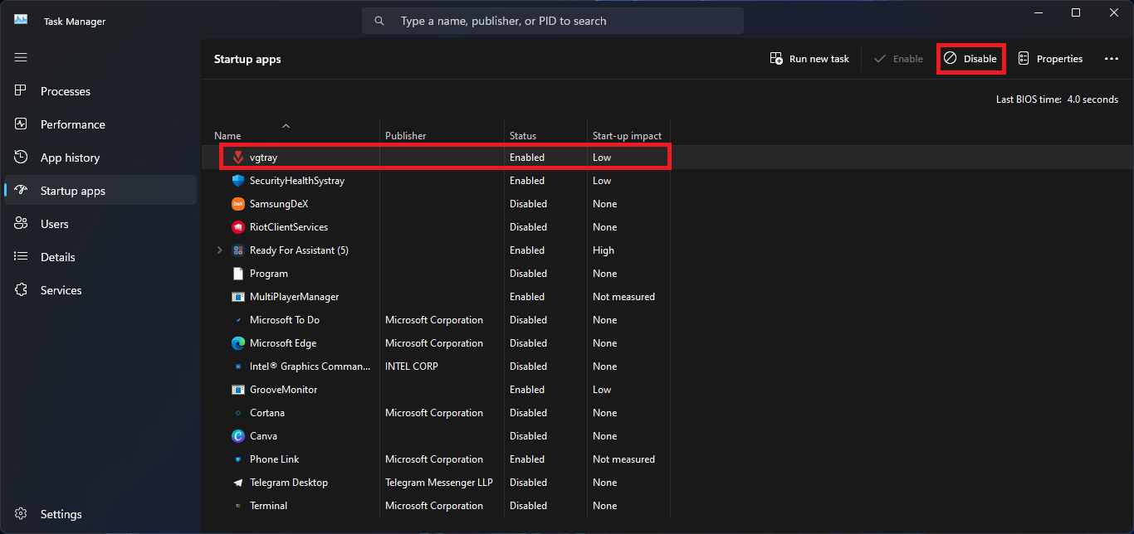1134x534 pixels.
Task: Switch to the Users page
Action: tap(20, 223)
